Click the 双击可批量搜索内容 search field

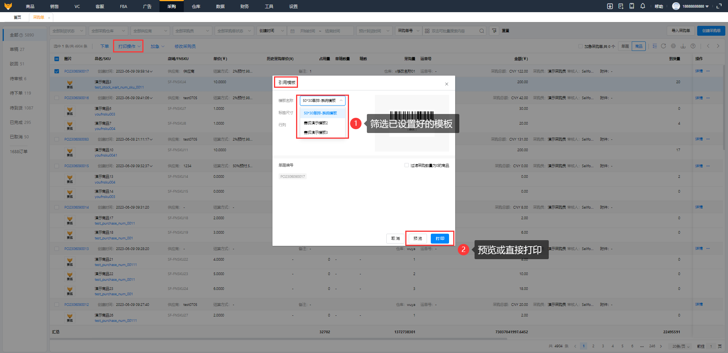click(x=454, y=31)
